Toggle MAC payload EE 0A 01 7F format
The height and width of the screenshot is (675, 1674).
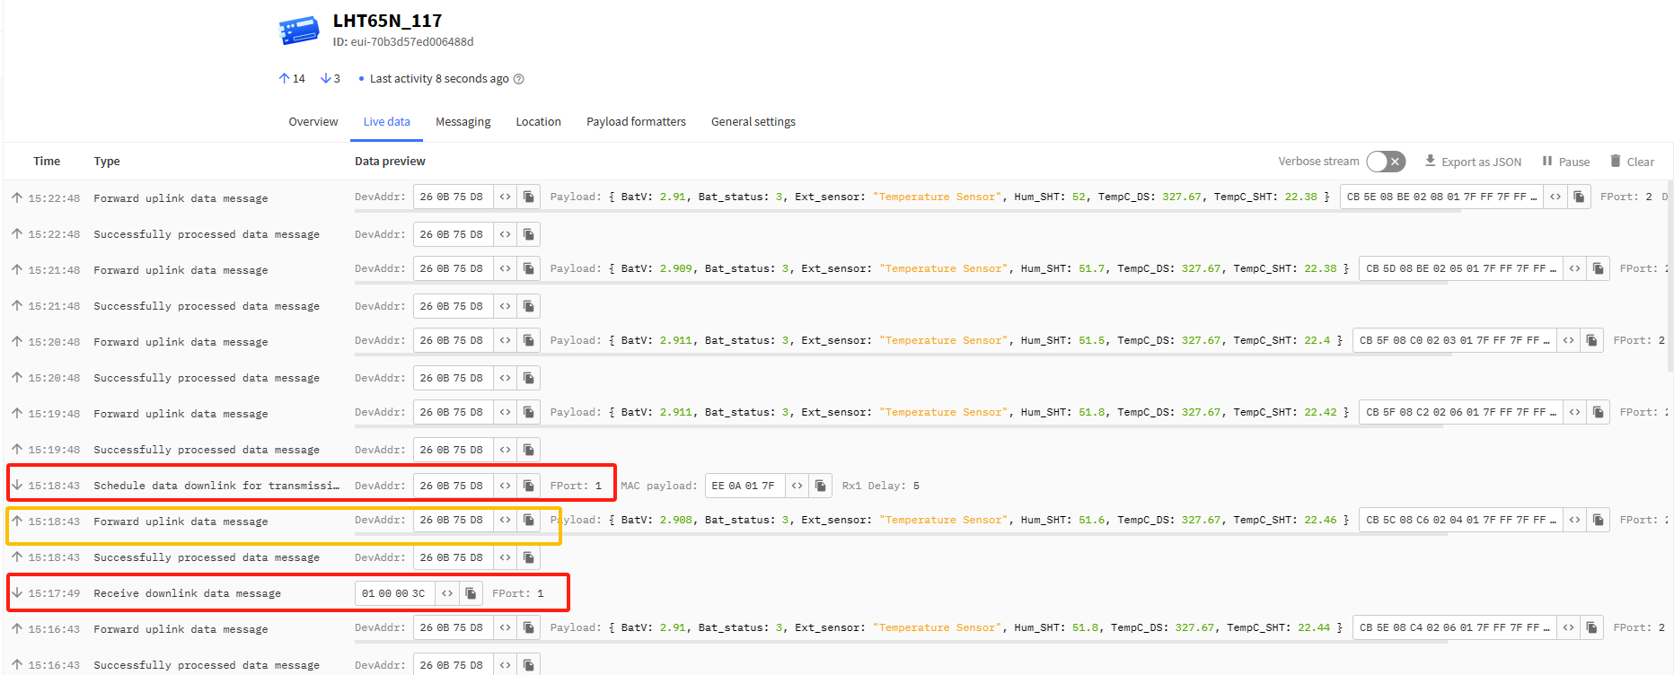point(797,486)
